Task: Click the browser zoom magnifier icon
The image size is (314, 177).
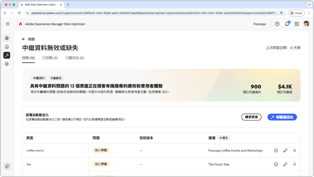Action: click(281, 13)
